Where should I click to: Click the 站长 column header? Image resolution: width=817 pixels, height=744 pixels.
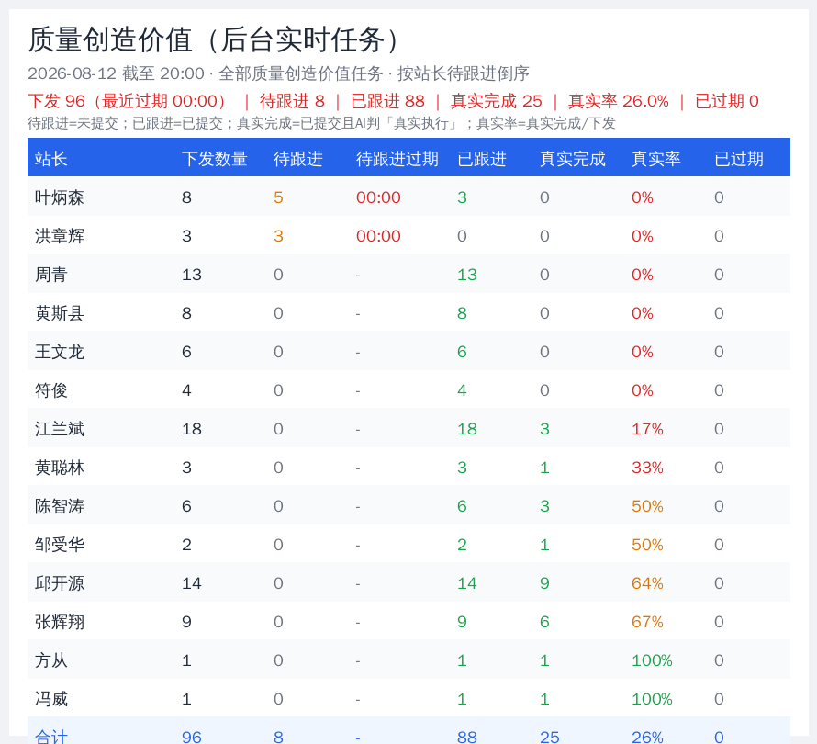[x=51, y=159]
